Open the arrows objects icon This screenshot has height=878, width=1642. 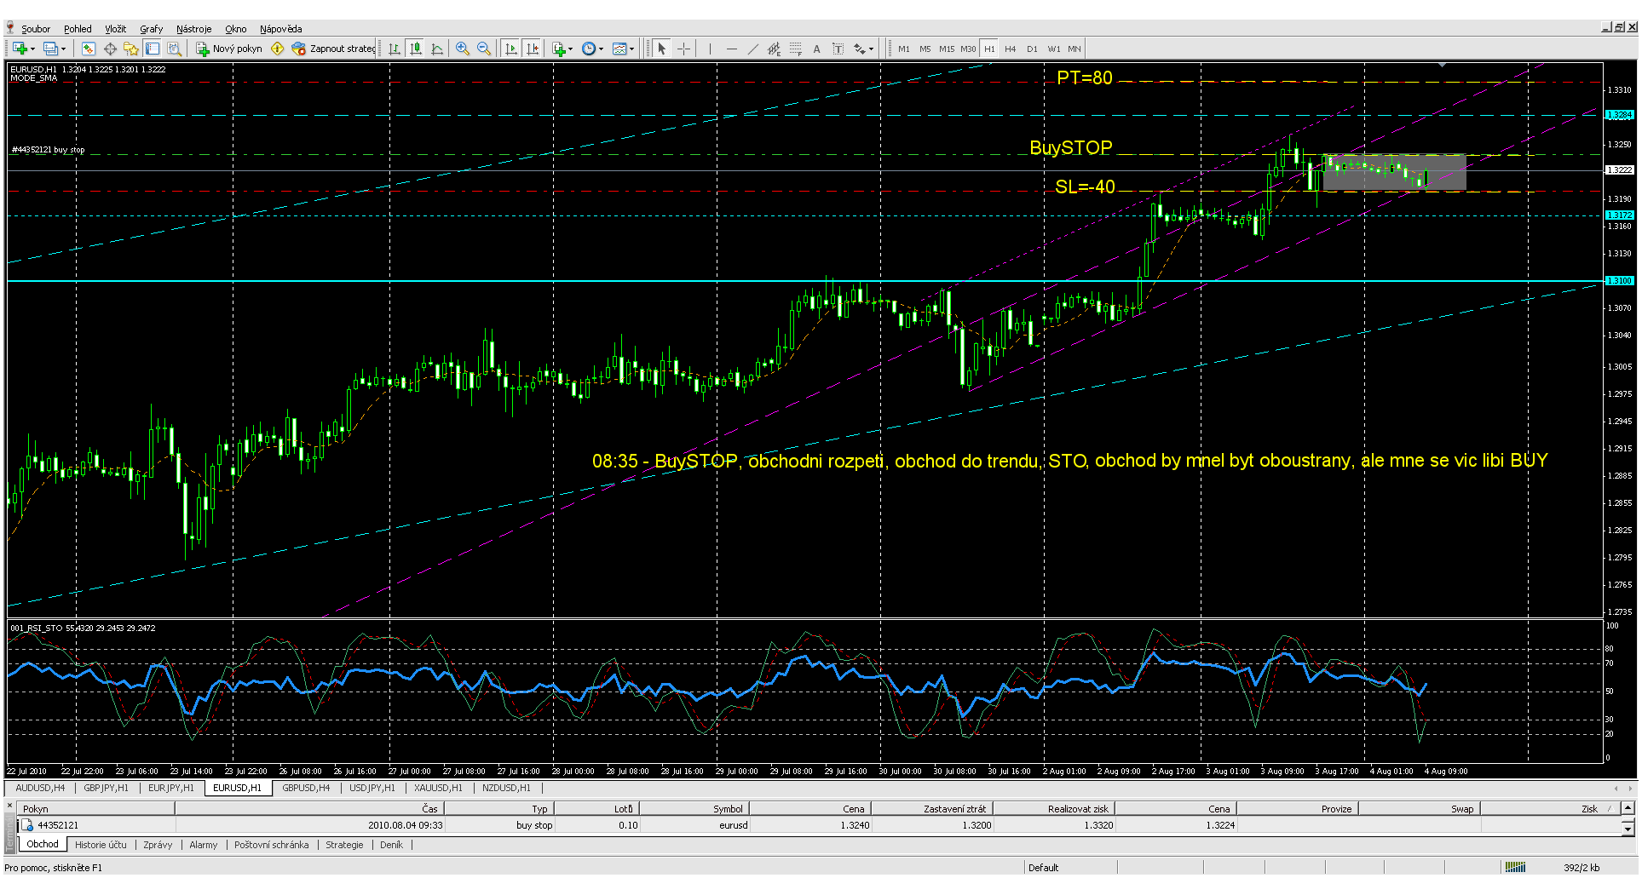[860, 49]
